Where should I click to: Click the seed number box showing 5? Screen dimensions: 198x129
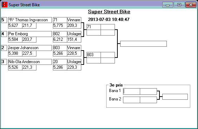4,20
